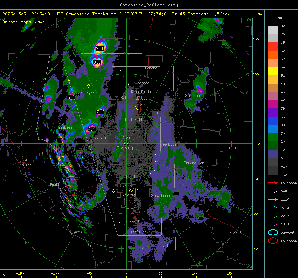The width and height of the screenshot is (298, 278).
Task: Click the 'Annot: tops (km)' label
Action: 23,22
